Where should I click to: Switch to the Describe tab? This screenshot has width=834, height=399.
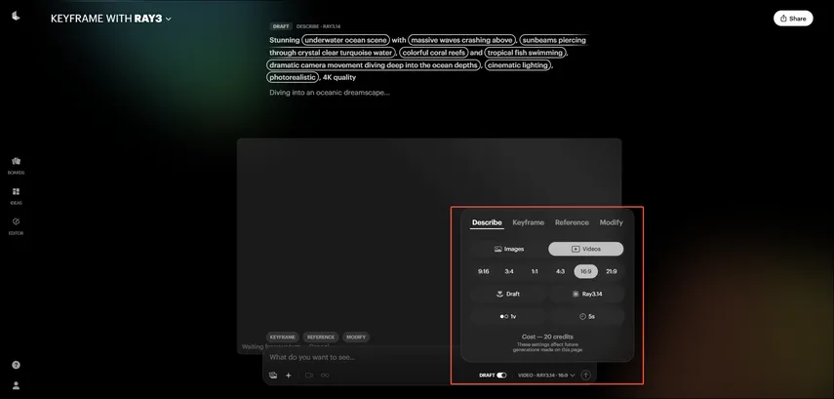coord(487,222)
